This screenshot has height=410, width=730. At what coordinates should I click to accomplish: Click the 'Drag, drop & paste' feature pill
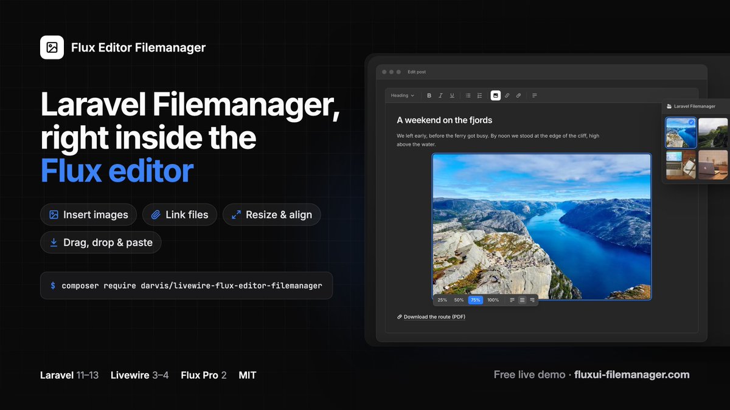click(101, 242)
